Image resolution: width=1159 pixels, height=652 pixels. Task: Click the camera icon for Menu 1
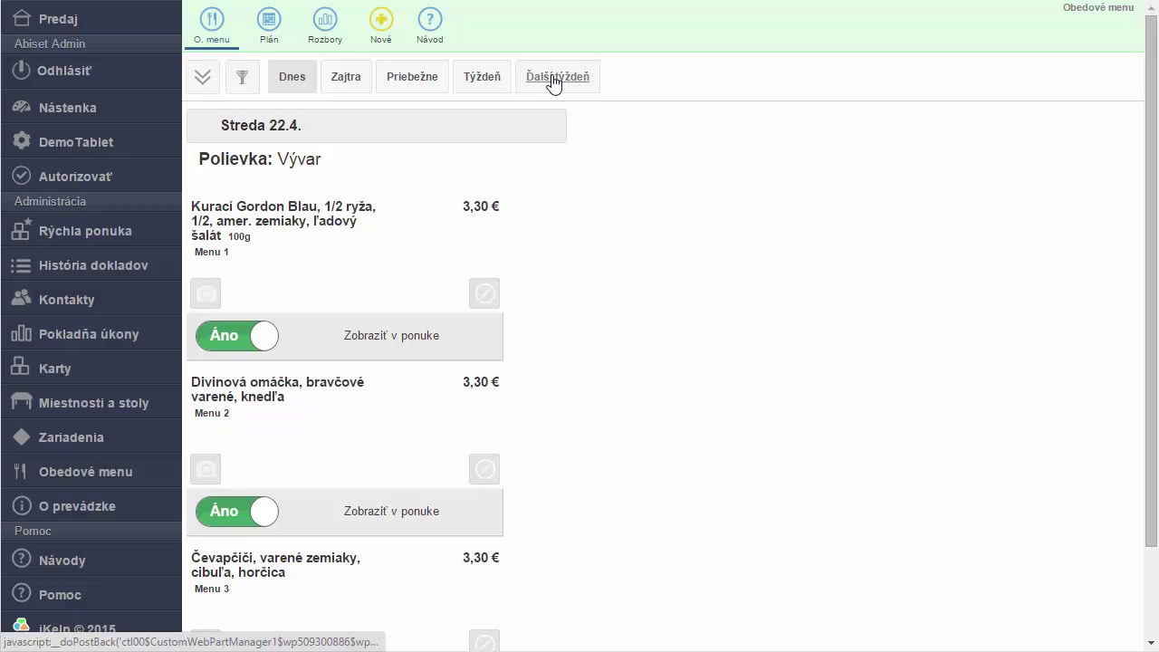click(x=206, y=293)
